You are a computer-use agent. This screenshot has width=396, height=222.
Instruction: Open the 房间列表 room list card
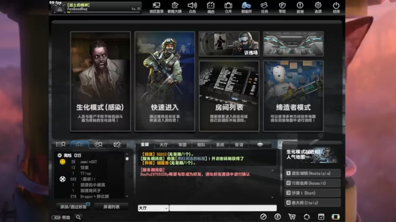(229, 96)
